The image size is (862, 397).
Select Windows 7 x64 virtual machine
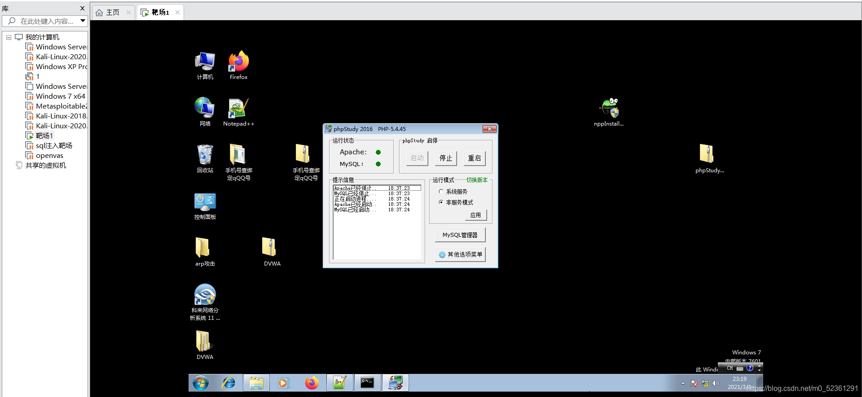[55, 96]
